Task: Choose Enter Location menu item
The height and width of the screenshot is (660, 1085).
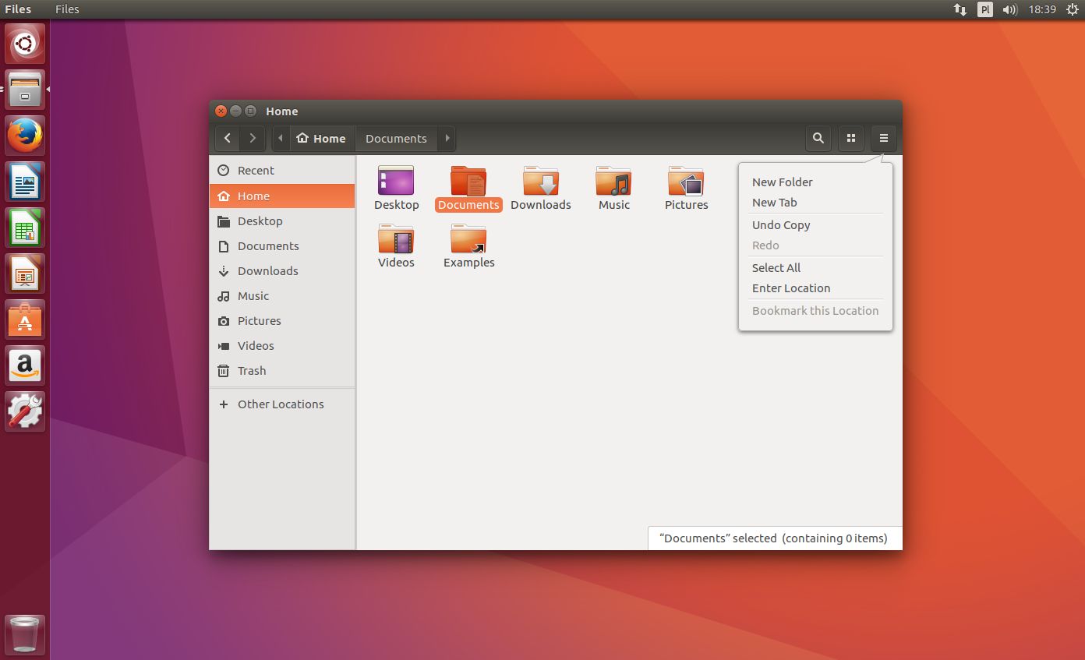Action: [790, 288]
